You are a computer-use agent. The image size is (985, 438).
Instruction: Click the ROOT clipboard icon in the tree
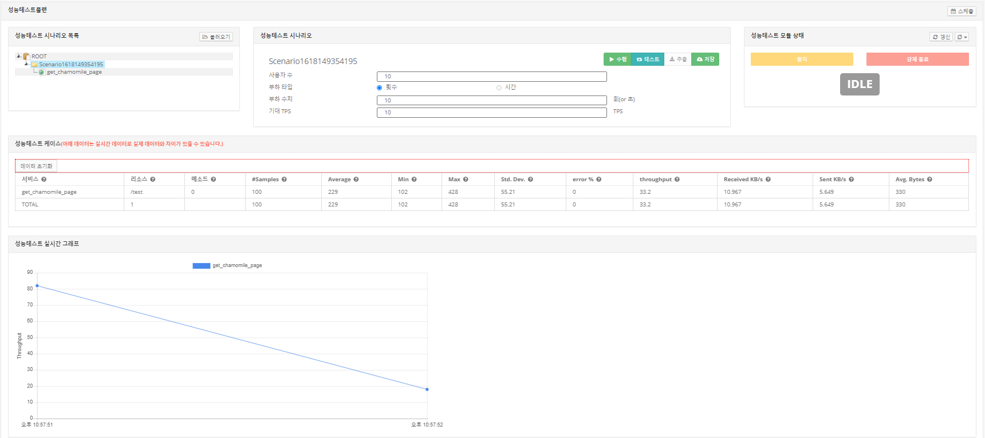(x=26, y=57)
